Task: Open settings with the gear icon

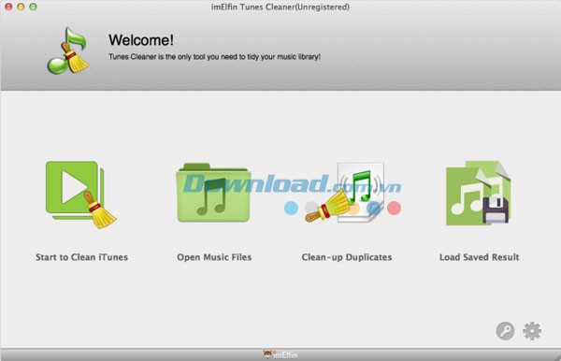Action: pyautogui.click(x=532, y=330)
